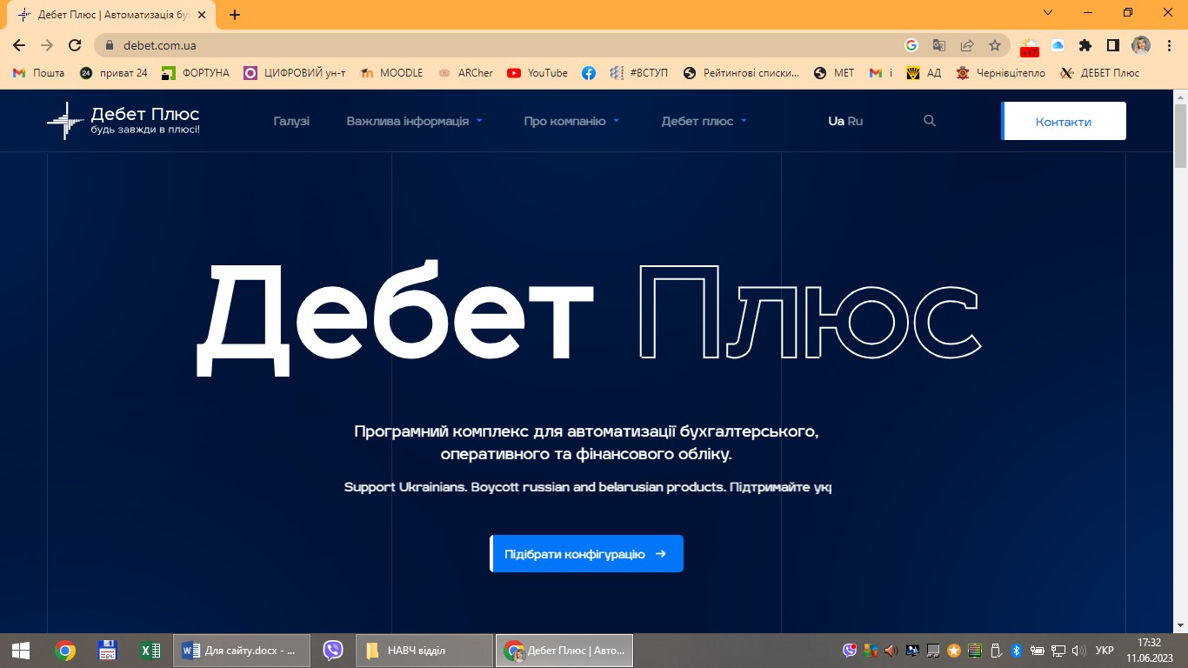Open the YouTube bookmark

(537, 73)
